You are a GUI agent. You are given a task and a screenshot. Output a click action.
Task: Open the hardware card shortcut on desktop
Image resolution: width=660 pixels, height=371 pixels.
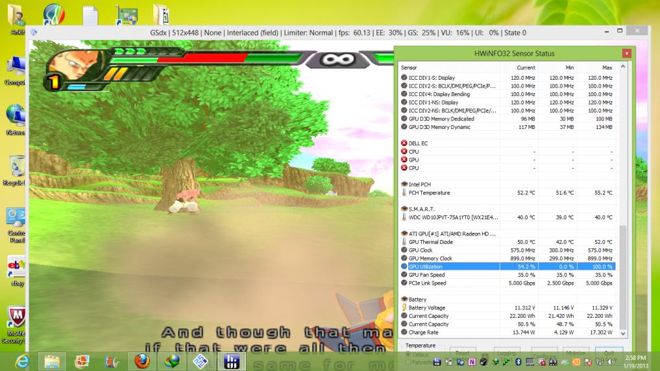[126, 15]
